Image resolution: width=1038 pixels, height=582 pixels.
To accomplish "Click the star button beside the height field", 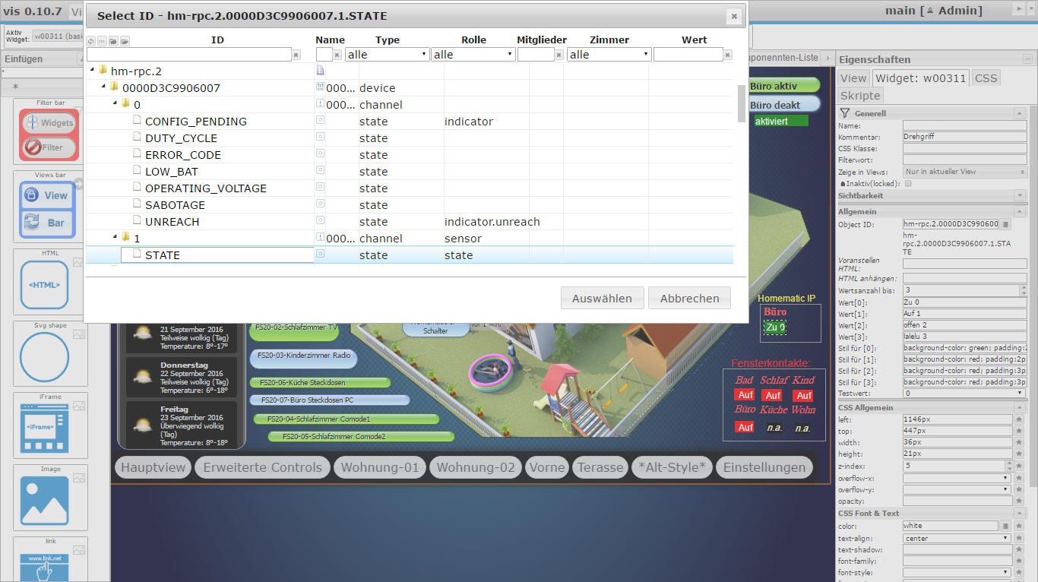I will point(1019,454).
